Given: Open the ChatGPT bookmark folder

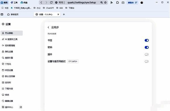Looking at the screenshot, I should [48, 8].
